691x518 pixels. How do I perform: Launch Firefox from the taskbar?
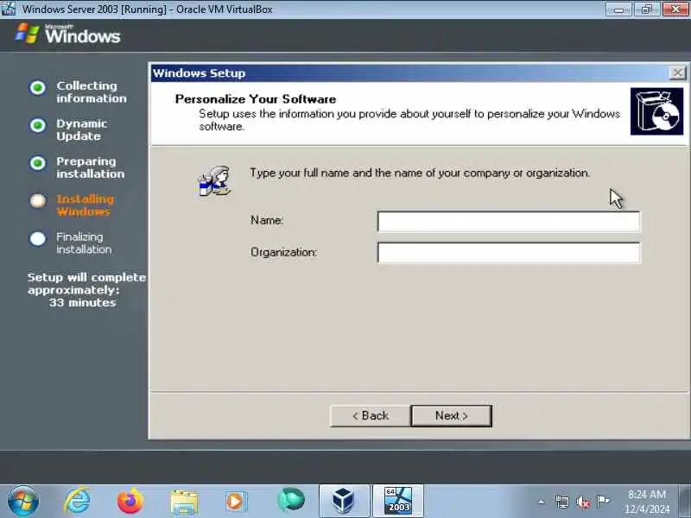pyautogui.click(x=130, y=502)
